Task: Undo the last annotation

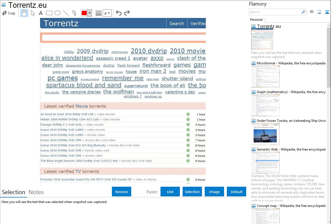Action: pos(119,13)
